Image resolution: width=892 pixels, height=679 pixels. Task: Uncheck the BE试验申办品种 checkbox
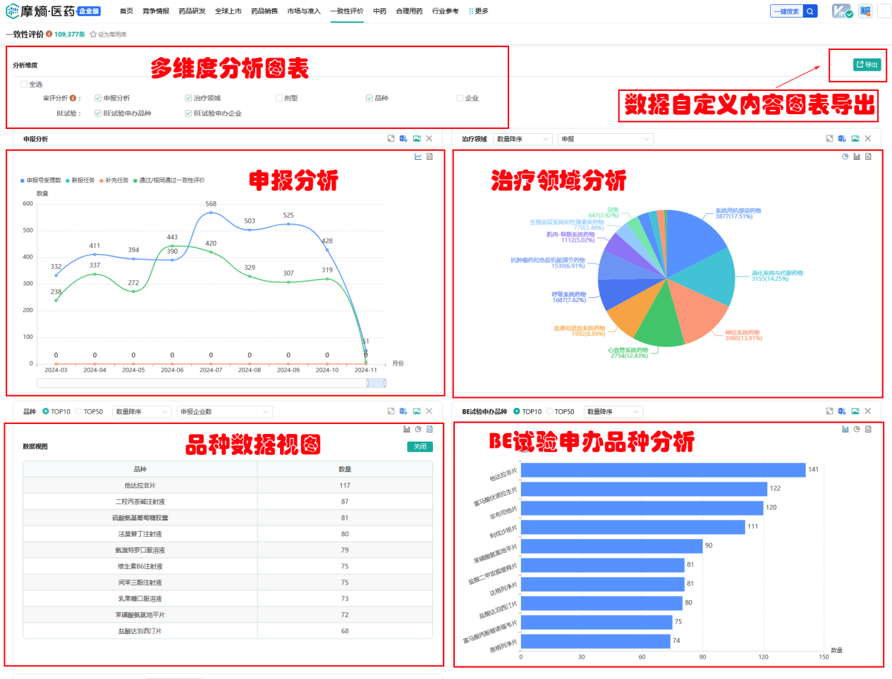click(x=98, y=113)
